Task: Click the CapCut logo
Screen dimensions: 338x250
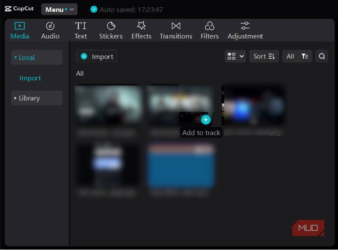Action: pos(19,9)
